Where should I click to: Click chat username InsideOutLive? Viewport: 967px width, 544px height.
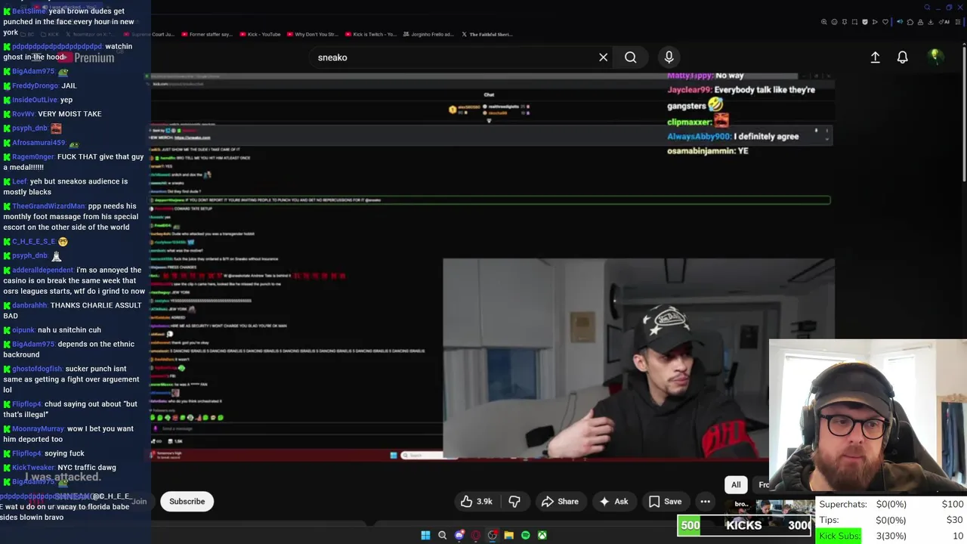click(35, 100)
